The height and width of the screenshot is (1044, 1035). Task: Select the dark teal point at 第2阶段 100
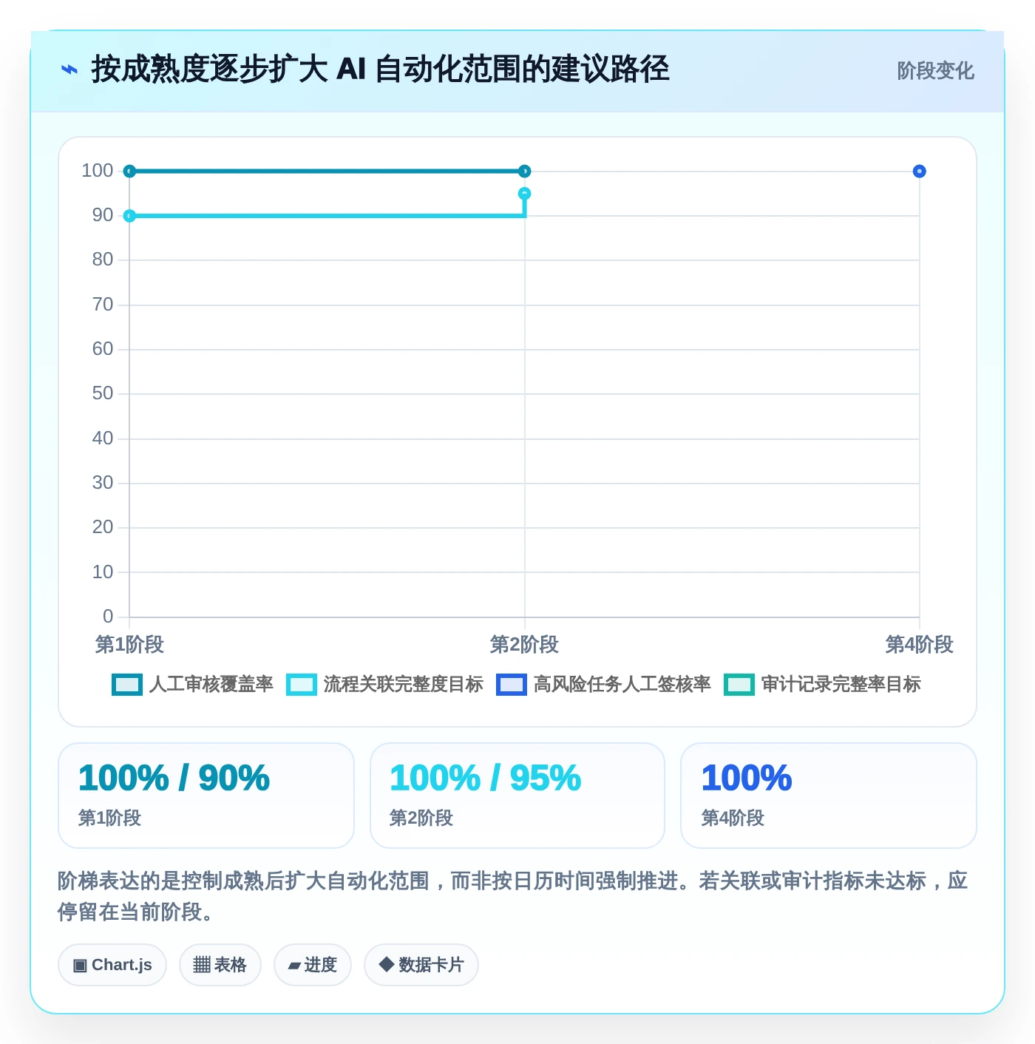pos(525,172)
